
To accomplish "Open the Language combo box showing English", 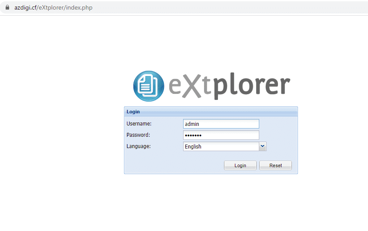I will point(221,147).
